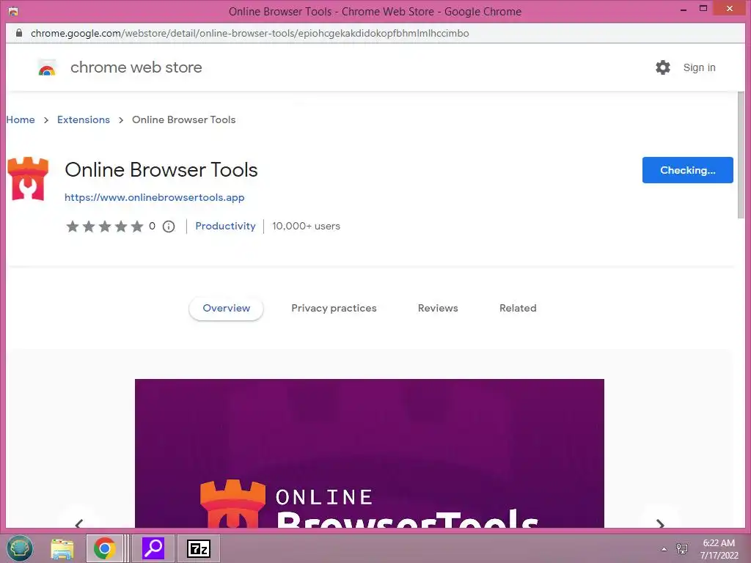
Task: Click the purple Online BrowserTools promo image
Action: pos(370,453)
